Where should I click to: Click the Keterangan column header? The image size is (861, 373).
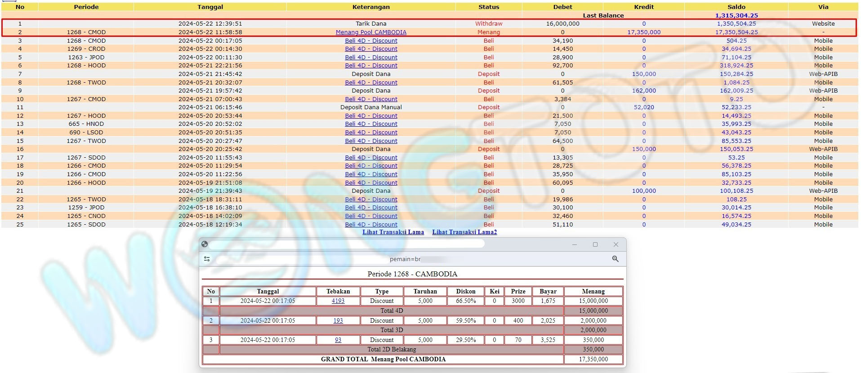371,7
